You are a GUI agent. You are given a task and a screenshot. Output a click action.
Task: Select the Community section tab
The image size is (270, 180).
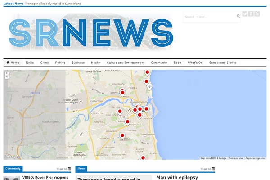(x=13, y=169)
